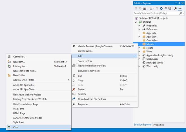Click the Sync with Active Document icon
Viewport: 186px width, 132px height.
pyautogui.click(x=157, y=8)
